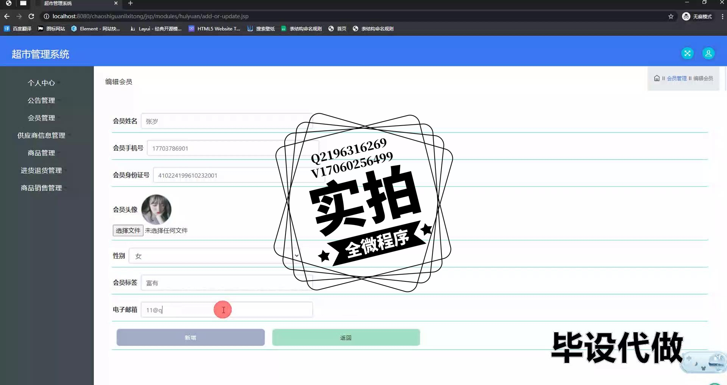Click the browser back arrow
The height and width of the screenshot is (385, 727).
(7, 16)
